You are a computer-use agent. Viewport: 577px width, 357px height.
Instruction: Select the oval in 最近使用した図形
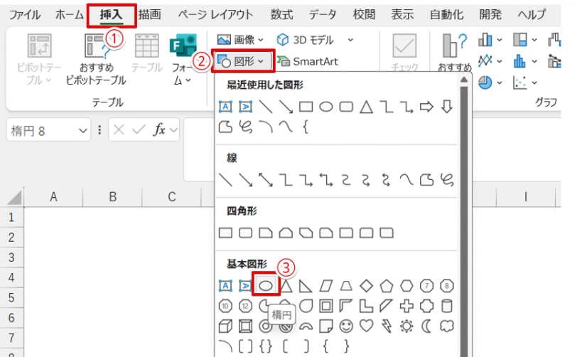point(326,107)
